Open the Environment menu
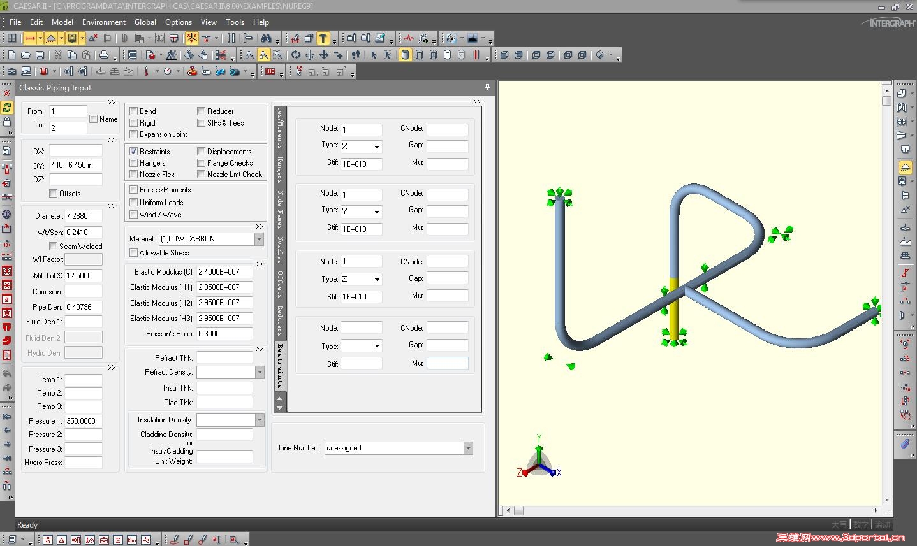This screenshot has height=546, width=917. coord(104,22)
